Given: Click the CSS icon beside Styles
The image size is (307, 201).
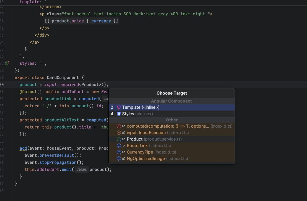Looking at the screenshot, I should 119,114.
